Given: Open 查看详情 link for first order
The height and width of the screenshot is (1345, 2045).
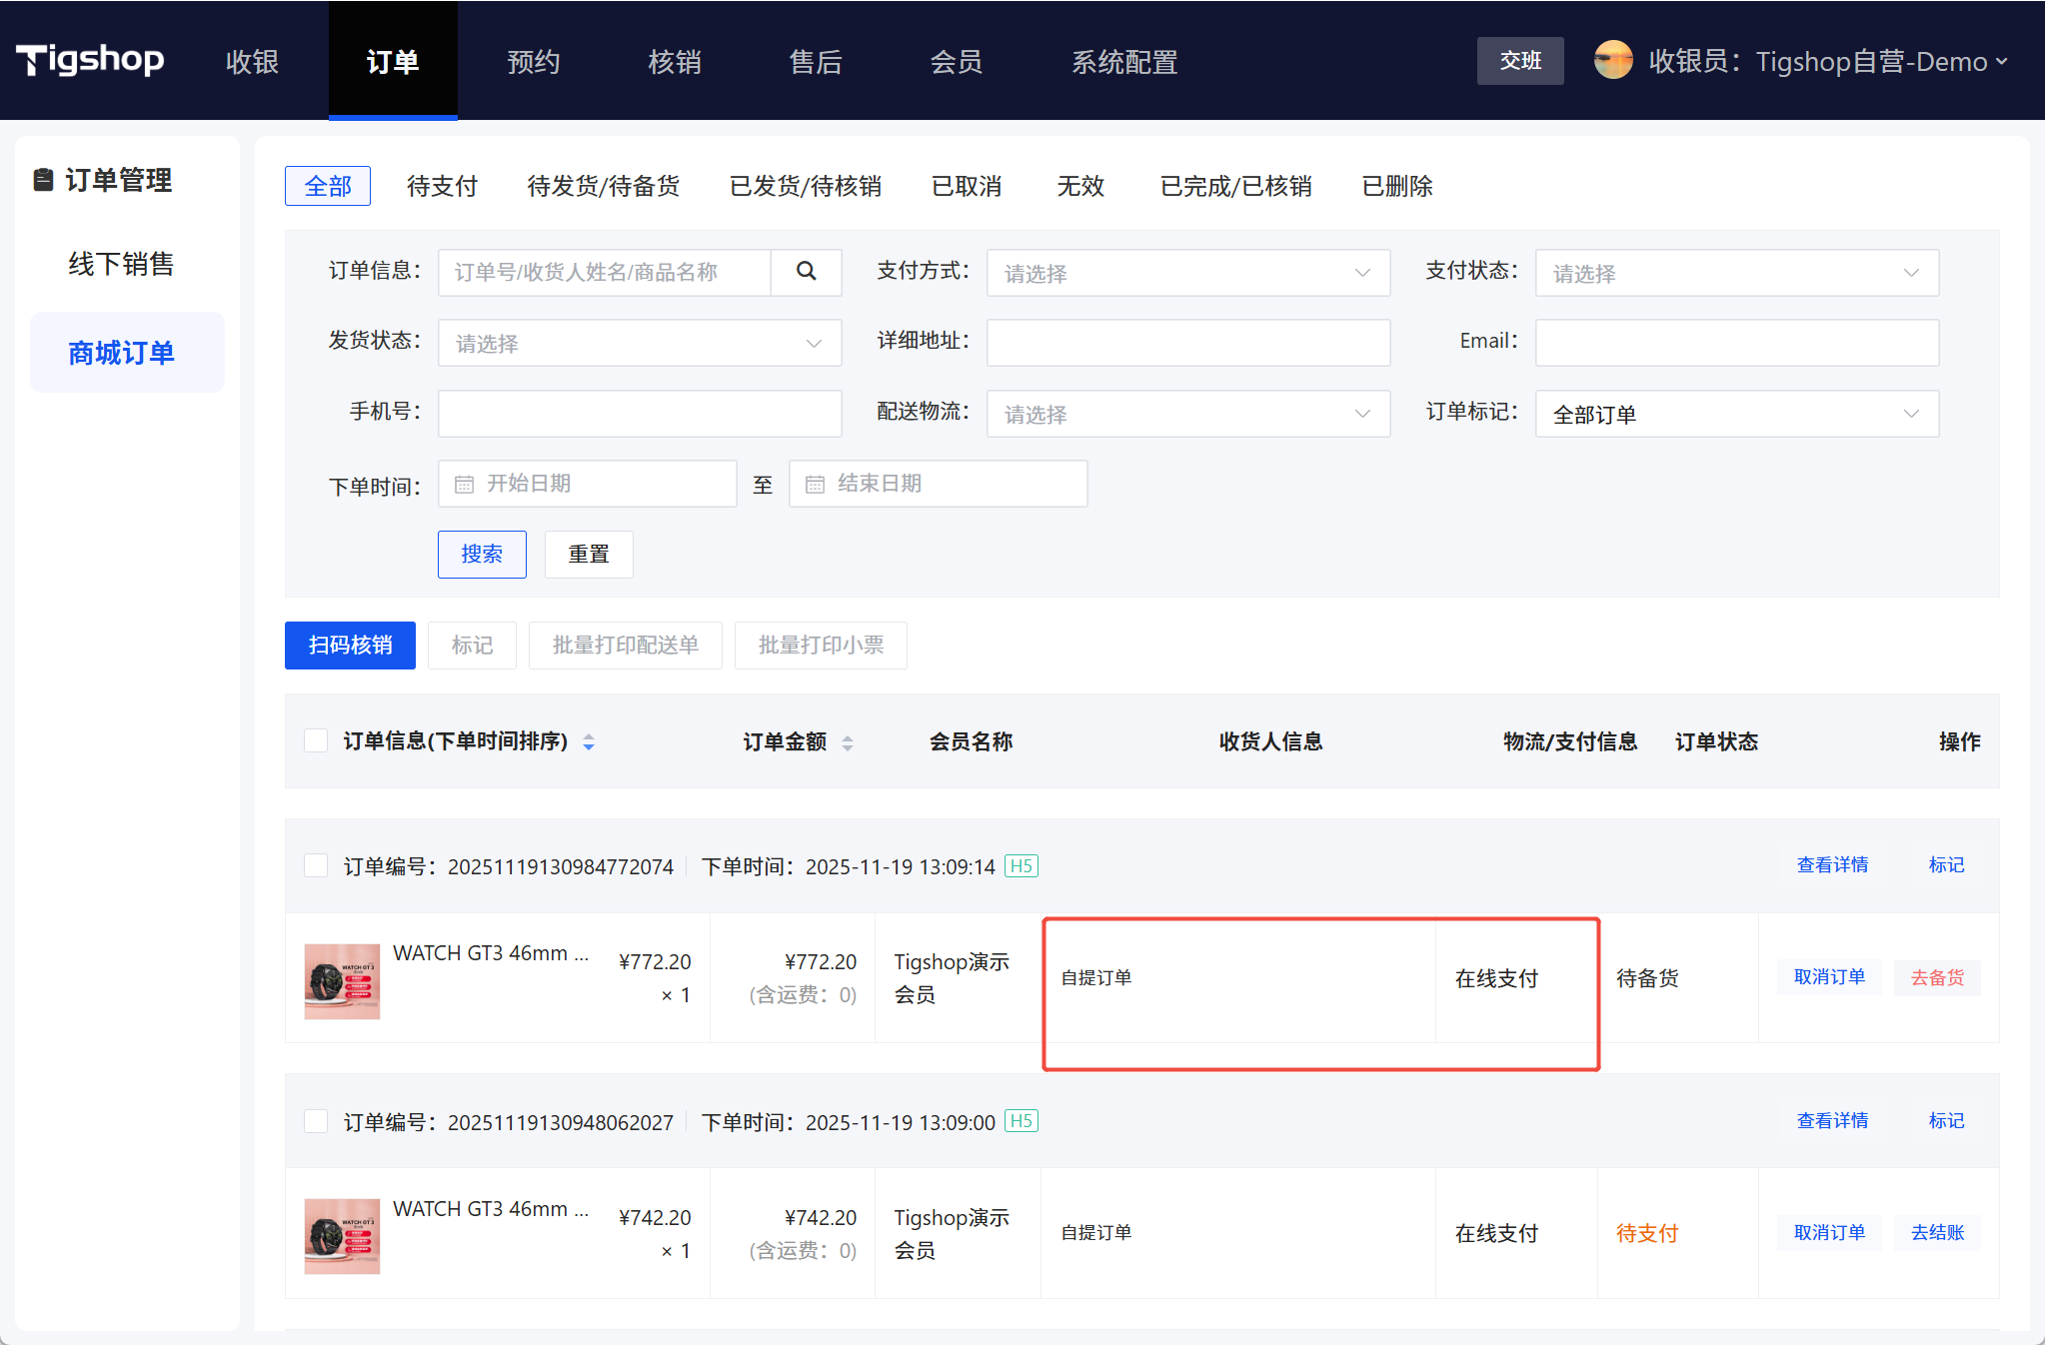Looking at the screenshot, I should [1831, 865].
